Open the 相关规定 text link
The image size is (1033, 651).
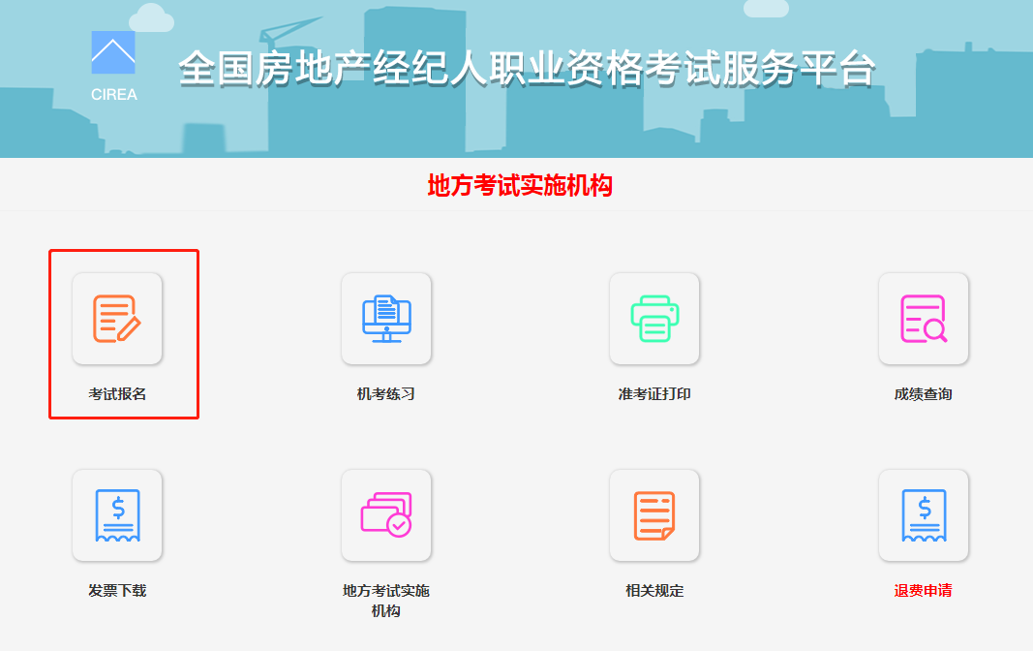tap(654, 590)
